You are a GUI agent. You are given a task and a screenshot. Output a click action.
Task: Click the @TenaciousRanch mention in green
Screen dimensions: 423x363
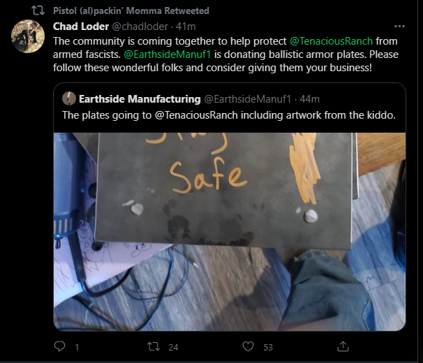[332, 41]
